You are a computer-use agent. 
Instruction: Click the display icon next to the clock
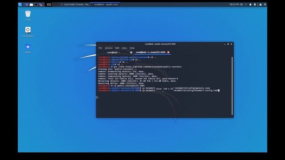[x=241, y=4]
